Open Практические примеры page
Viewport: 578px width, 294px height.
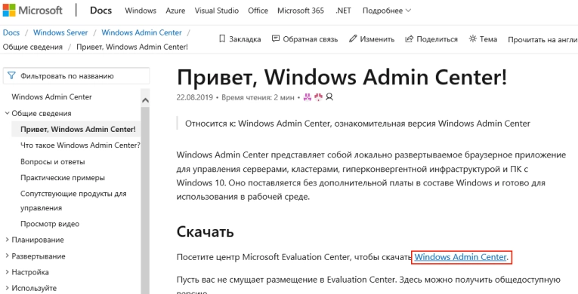[x=63, y=178]
